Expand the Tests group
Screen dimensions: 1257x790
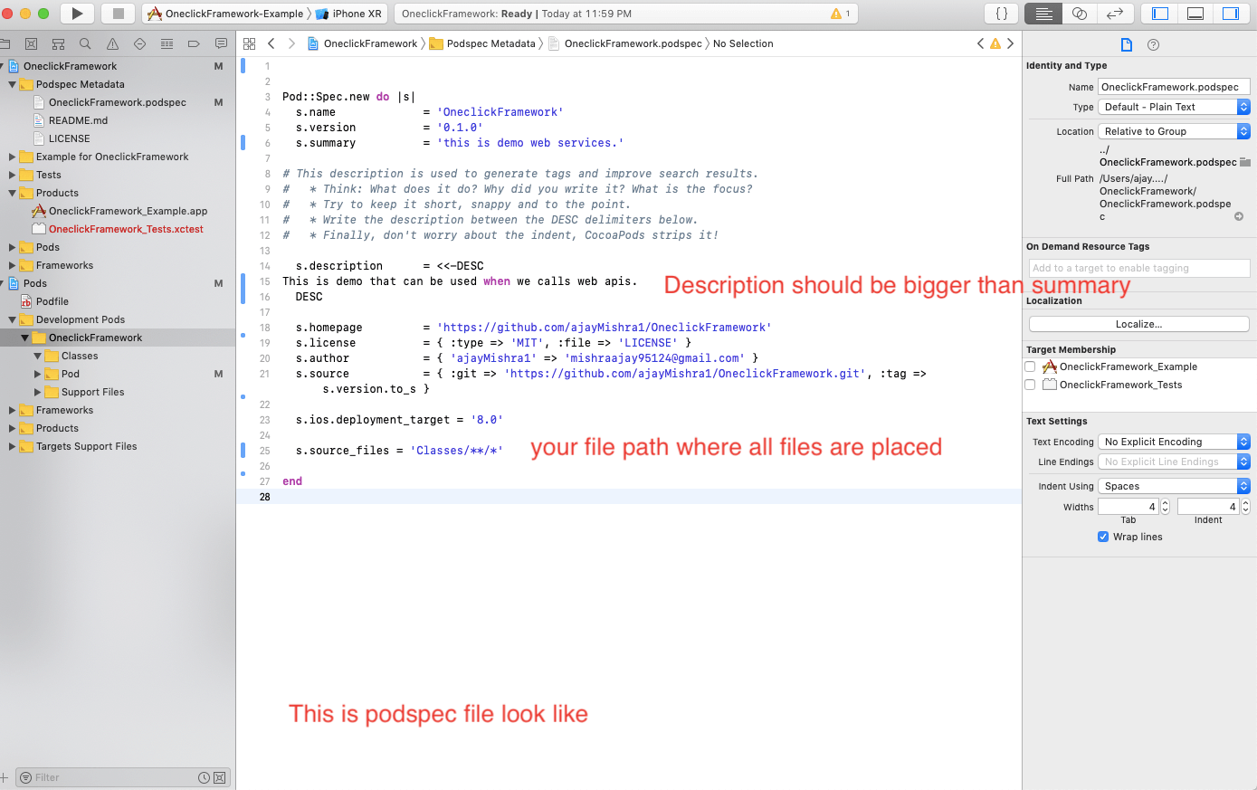pyautogui.click(x=13, y=175)
